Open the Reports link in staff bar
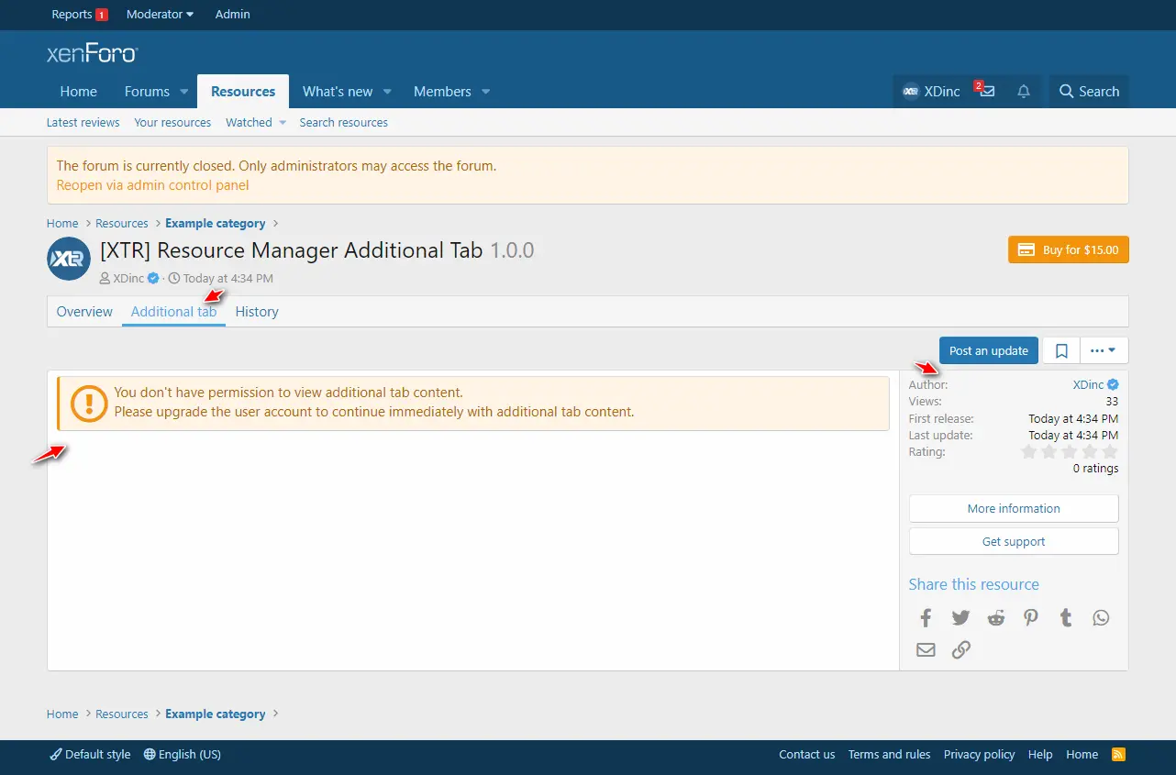This screenshot has height=775, width=1176. 79,14
